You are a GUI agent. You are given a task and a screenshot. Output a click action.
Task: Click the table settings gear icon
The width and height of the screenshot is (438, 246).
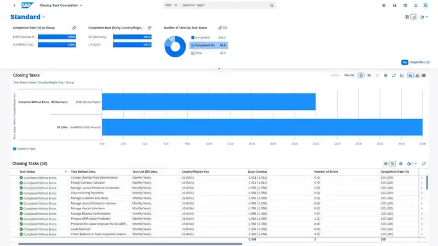[x=401, y=163]
